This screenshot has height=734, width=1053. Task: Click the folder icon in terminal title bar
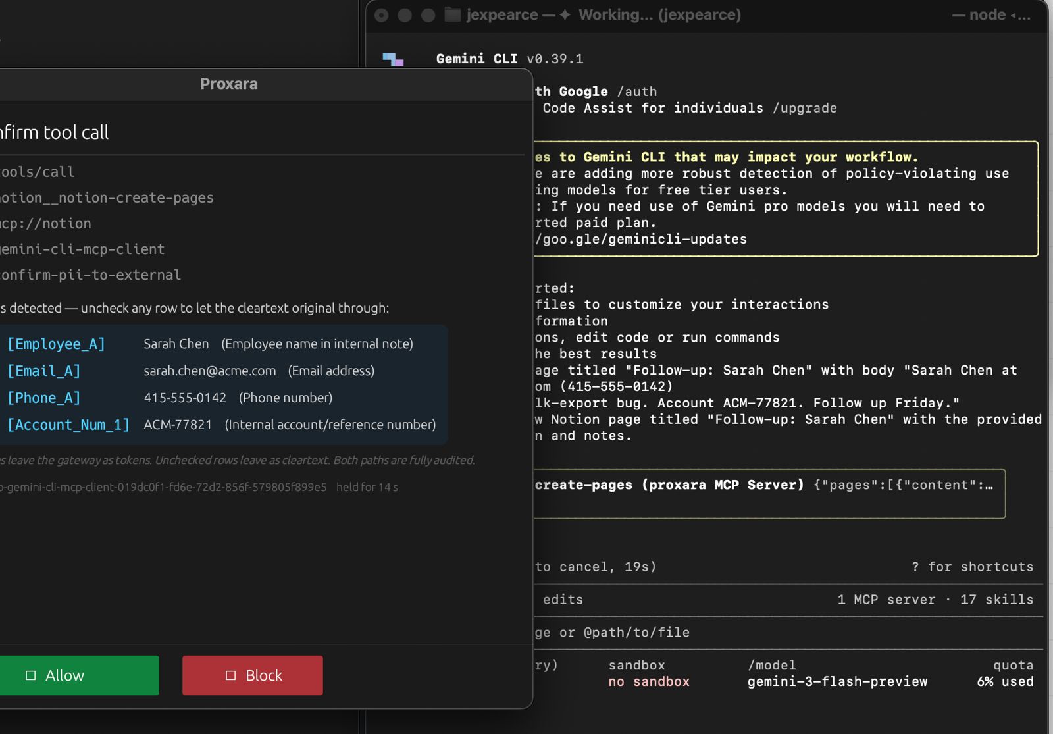click(x=452, y=14)
